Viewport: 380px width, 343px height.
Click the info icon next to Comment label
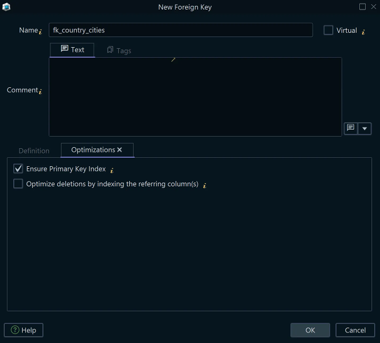click(40, 91)
